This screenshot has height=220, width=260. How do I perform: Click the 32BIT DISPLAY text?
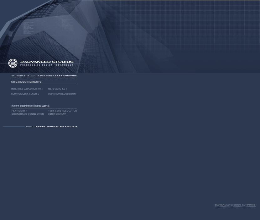[x=57, y=114]
